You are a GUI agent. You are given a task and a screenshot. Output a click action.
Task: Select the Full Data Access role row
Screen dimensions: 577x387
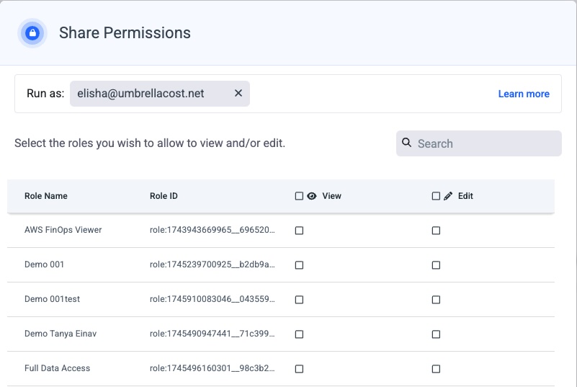click(x=58, y=368)
